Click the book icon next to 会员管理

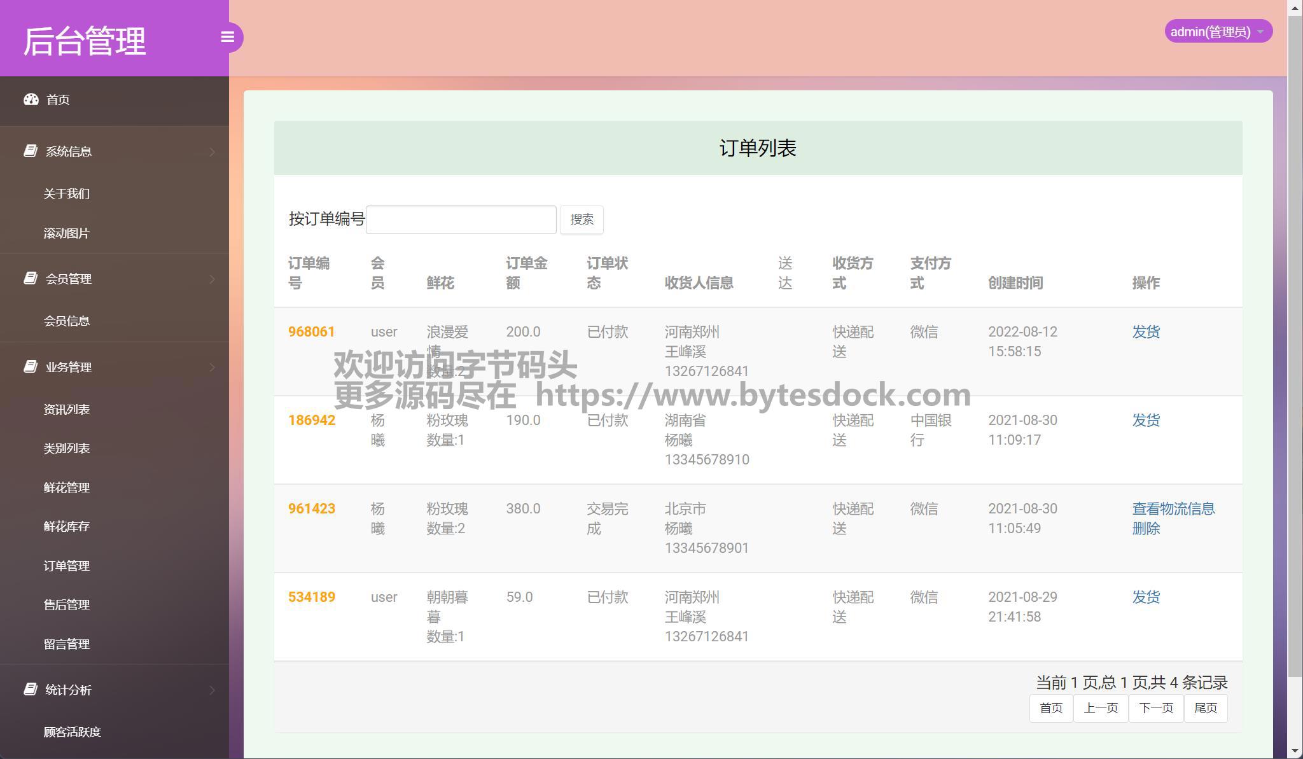[31, 278]
